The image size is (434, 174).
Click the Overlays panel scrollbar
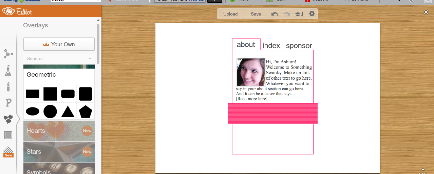click(98, 44)
